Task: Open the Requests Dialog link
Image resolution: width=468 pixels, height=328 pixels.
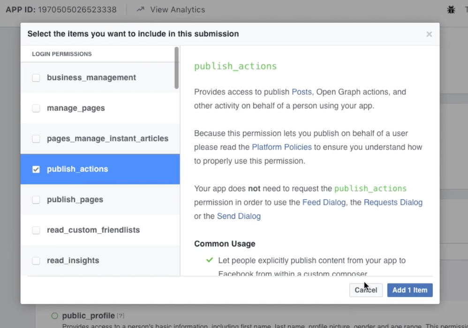Action: pos(393,203)
